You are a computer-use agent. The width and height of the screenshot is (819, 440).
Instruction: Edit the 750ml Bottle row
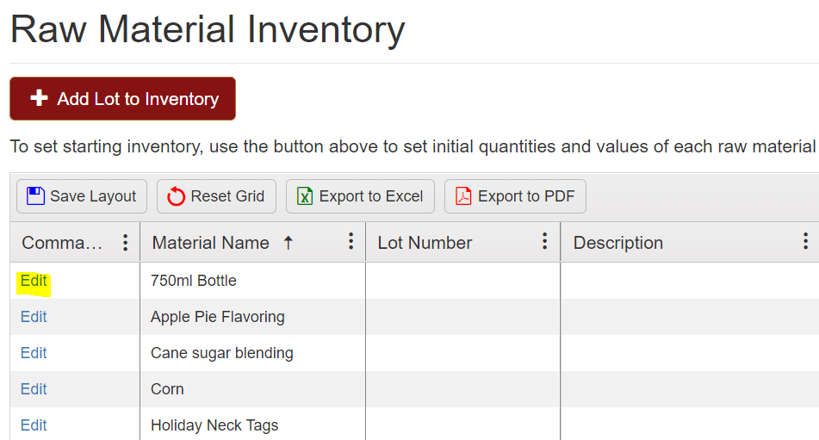(34, 281)
